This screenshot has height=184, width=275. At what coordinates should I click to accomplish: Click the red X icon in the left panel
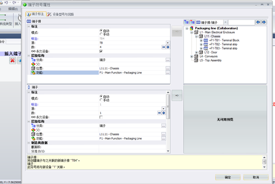(x=12, y=61)
